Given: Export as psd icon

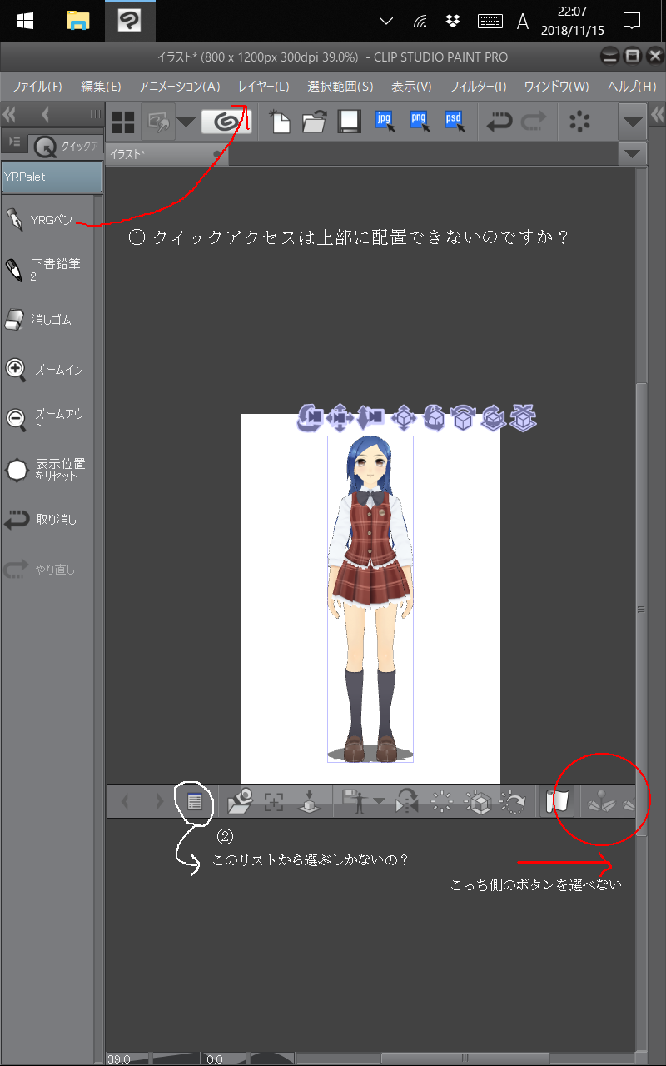Looking at the screenshot, I should pos(455,122).
